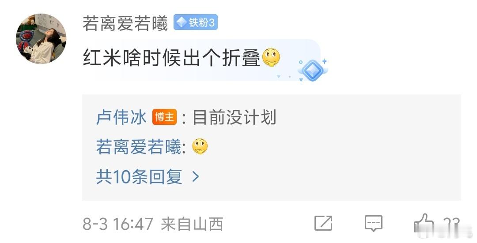The width and height of the screenshot is (477, 243).
Task: Open the 若离爱若曦 username above the comment
Action: pos(125,23)
